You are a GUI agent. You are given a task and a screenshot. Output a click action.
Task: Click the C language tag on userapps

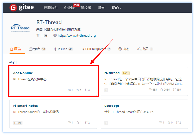click(106, 123)
